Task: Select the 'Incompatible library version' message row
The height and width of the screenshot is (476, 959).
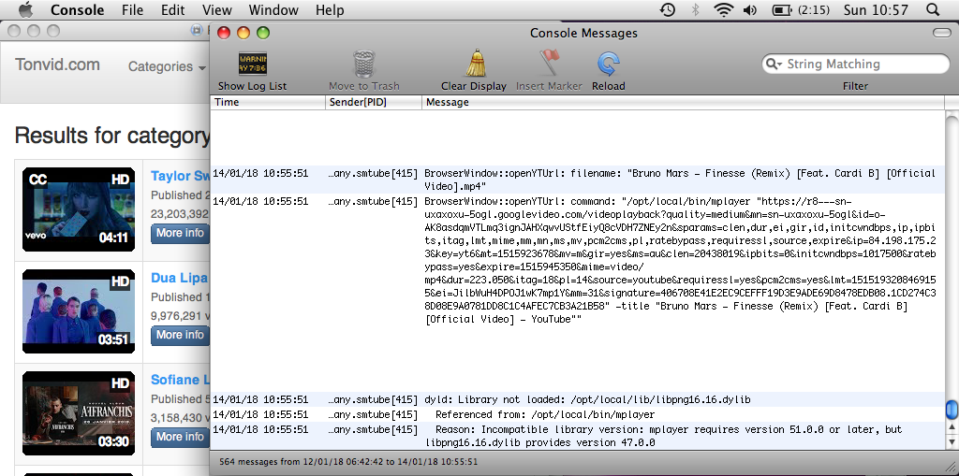Action: point(577,436)
